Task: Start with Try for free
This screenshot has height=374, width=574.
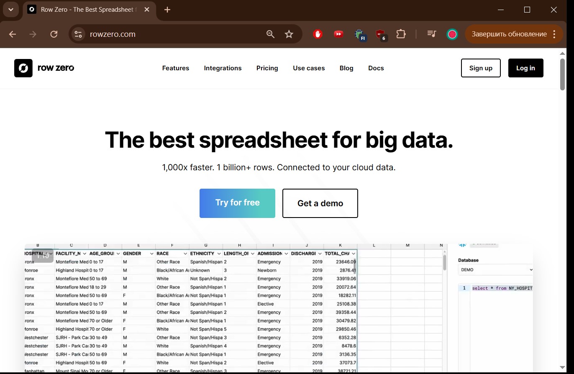Action: (237, 203)
